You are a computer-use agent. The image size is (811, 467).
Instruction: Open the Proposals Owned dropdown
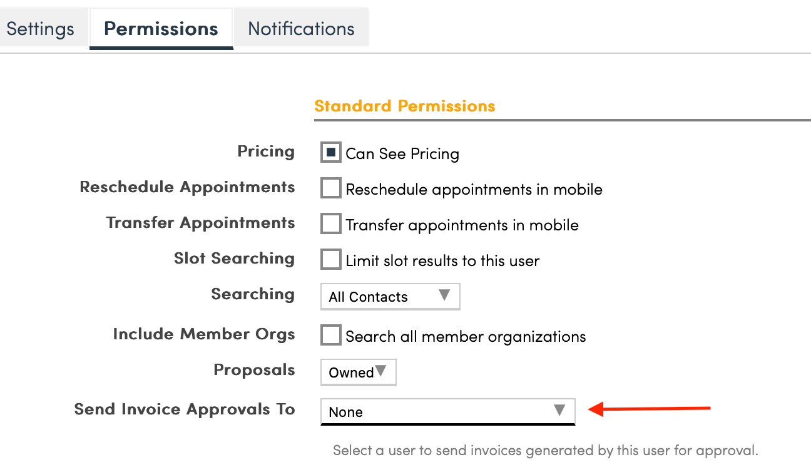[x=357, y=372]
